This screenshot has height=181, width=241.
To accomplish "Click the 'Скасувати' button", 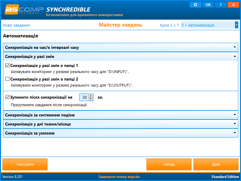I will click(x=25, y=164).
